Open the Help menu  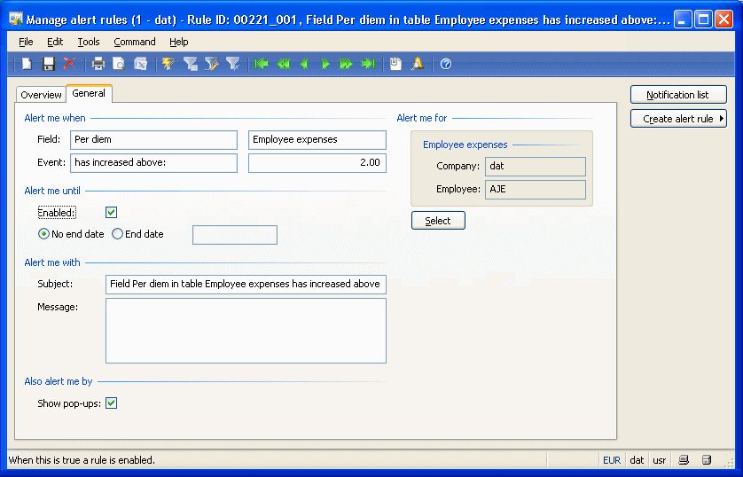[179, 42]
